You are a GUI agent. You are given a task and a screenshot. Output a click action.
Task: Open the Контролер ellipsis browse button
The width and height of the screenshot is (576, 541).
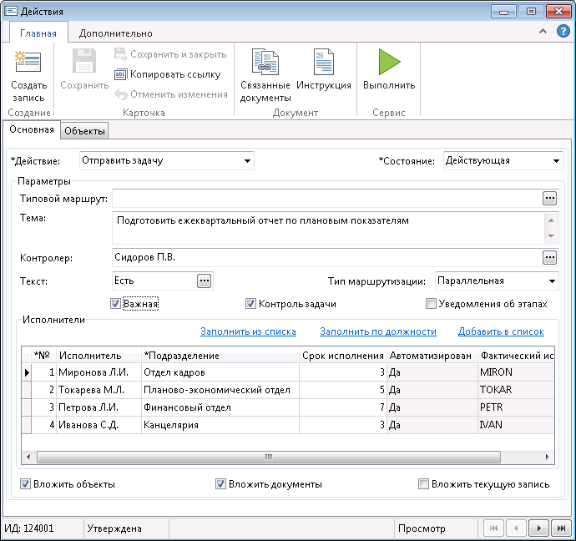pyautogui.click(x=549, y=257)
